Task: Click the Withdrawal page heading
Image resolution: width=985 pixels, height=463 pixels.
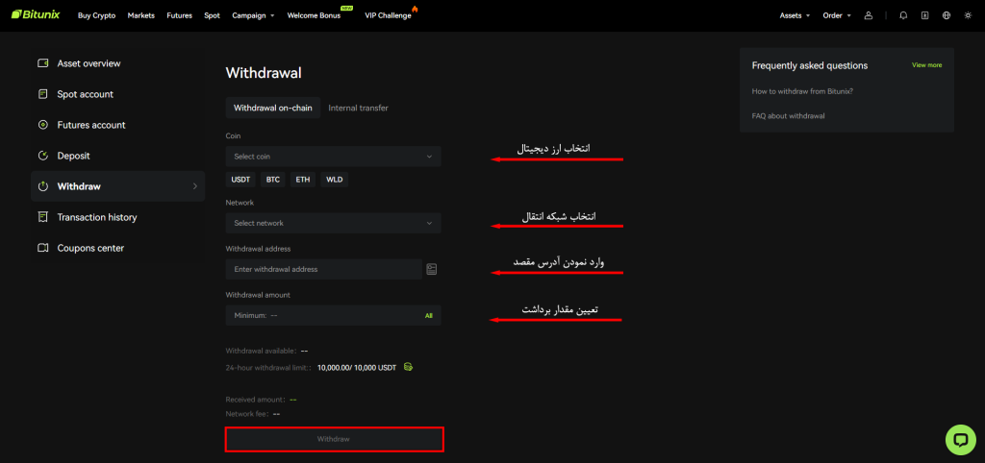Action: tap(264, 73)
